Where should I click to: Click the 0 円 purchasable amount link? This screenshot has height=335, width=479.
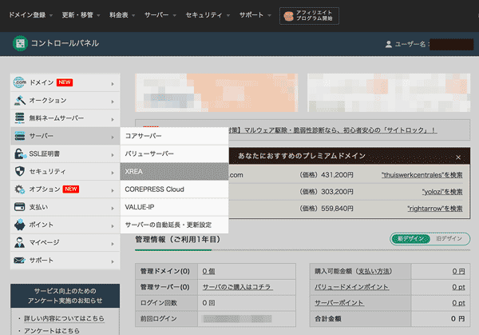(x=458, y=271)
